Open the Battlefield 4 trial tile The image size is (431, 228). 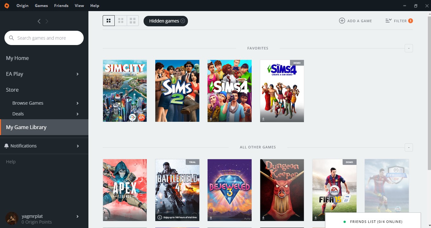point(177,190)
